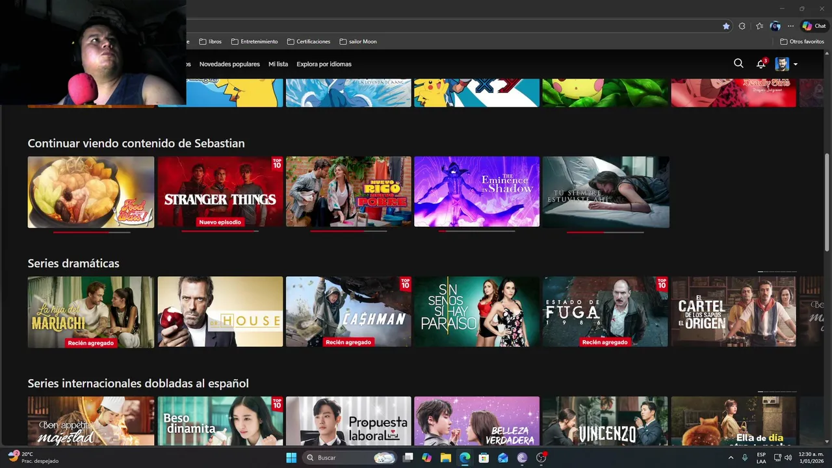Viewport: 832px width, 468px height.
Task: Toggle the favorite star in address bar
Action: click(726, 26)
